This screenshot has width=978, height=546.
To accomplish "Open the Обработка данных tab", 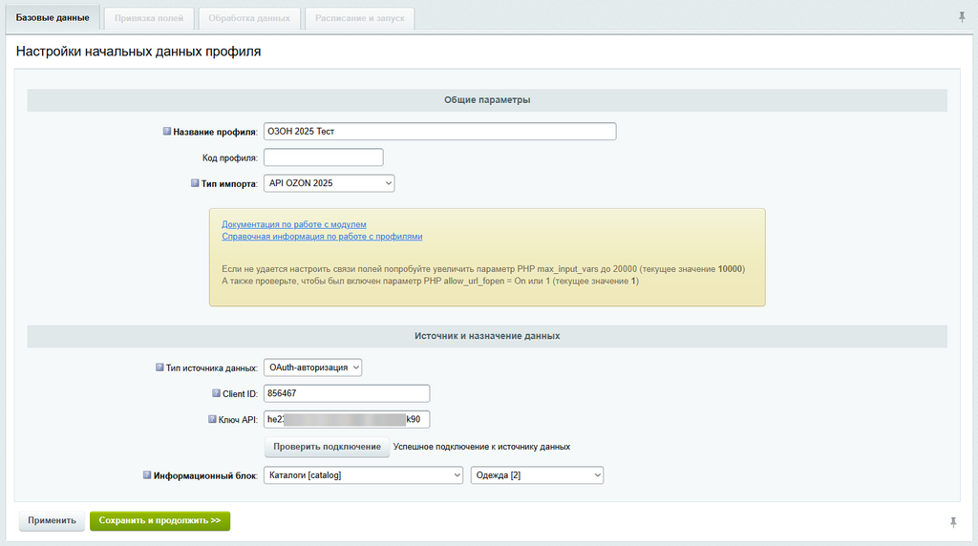I will (x=250, y=18).
